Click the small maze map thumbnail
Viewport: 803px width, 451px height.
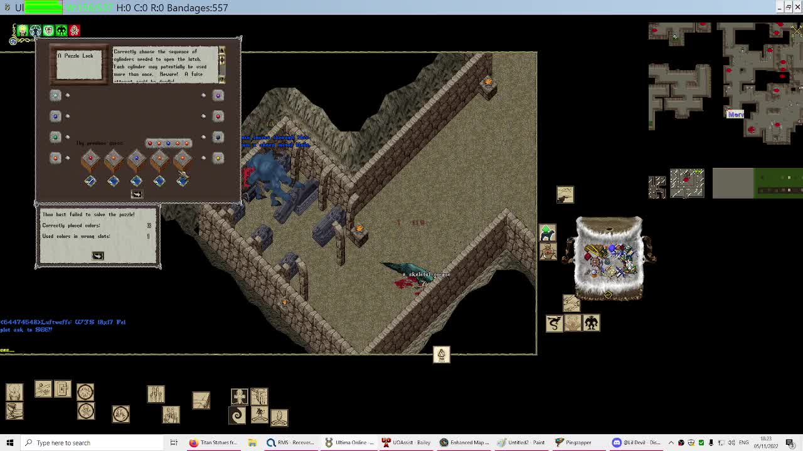[x=657, y=187]
